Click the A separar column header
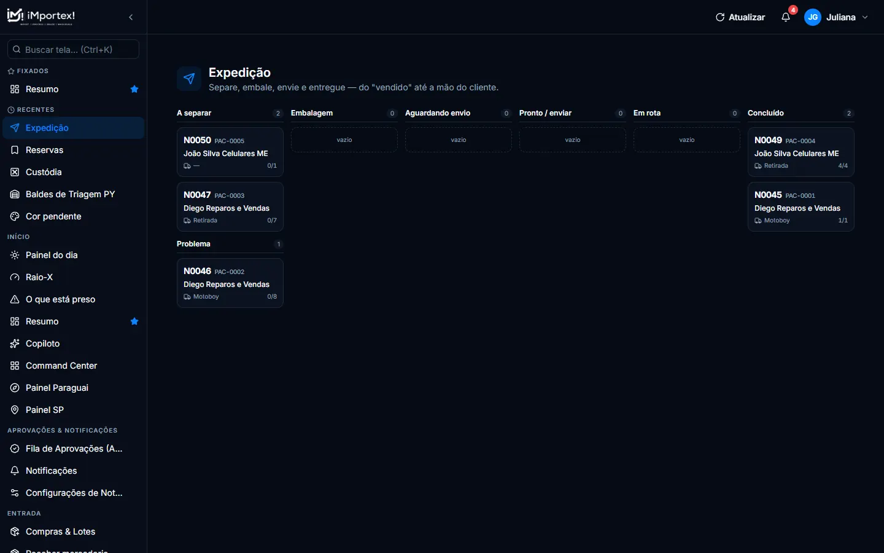The width and height of the screenshot is (884, 553). click(194, 113)
